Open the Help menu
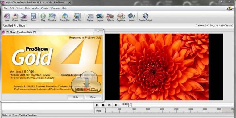Screen dimensions: 236x118 click(x=64, y=8)
